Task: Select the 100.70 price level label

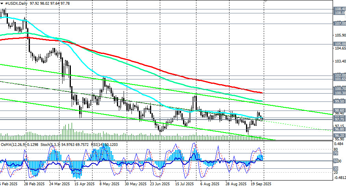Action: [339, 89]
